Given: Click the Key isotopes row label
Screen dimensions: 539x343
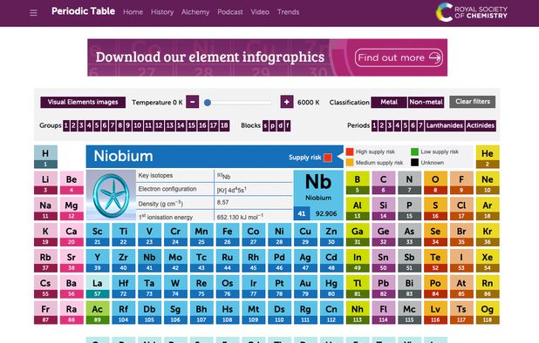Looking at the screenshot, I should pyautogui.click(x=155, y=176).
